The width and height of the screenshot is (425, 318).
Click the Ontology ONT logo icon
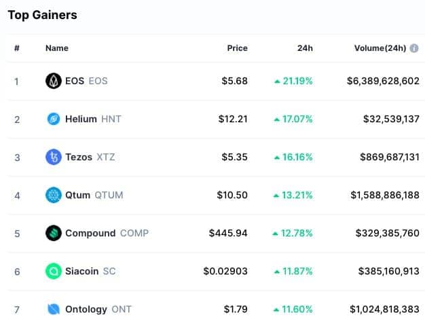coord(54,309)
